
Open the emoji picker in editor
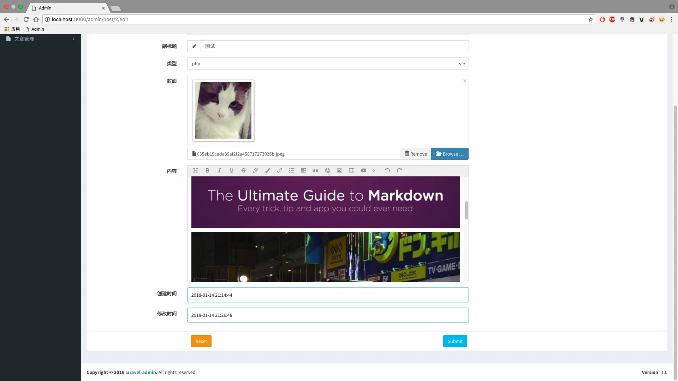(x=327, y=170)
